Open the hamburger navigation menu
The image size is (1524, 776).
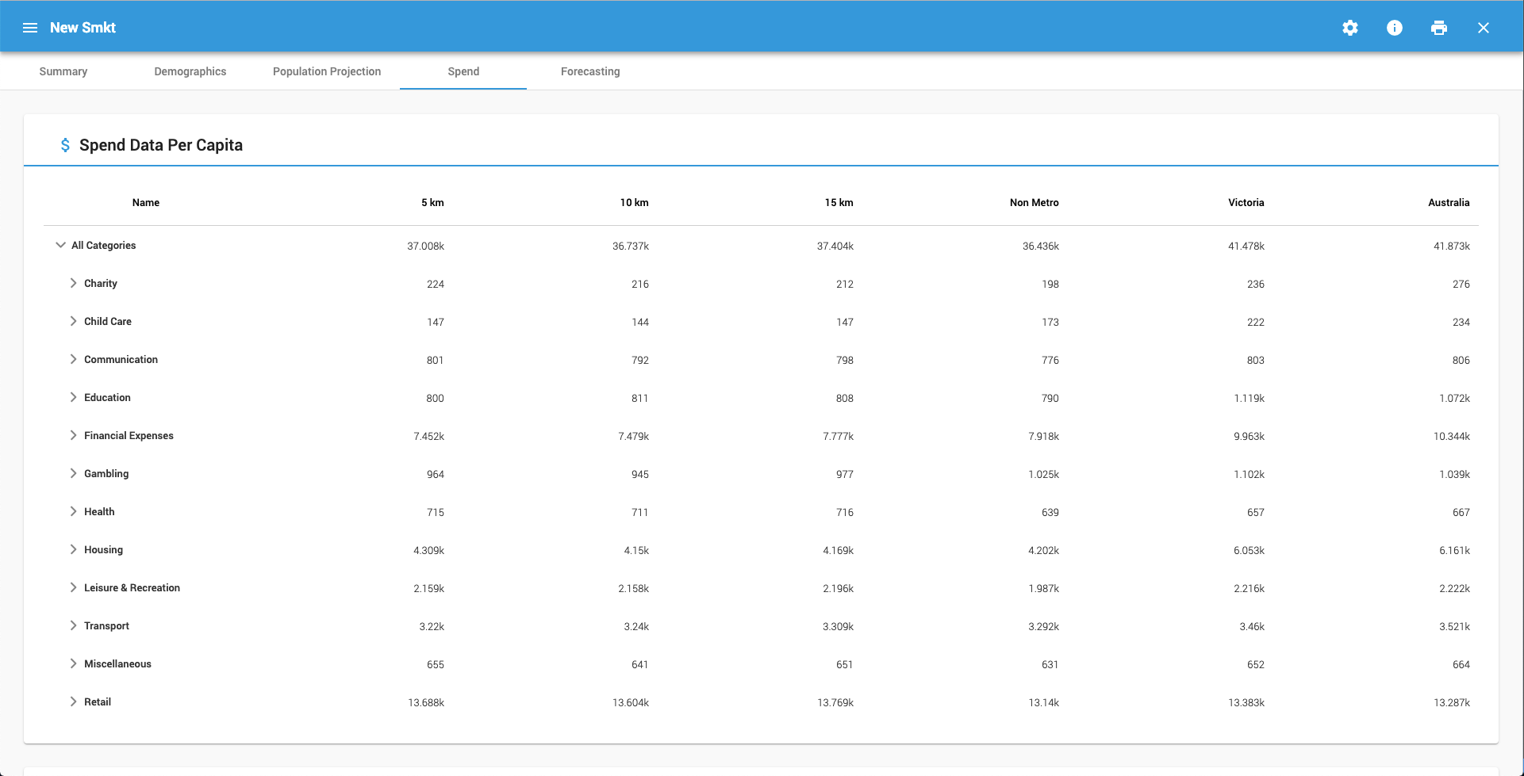30,28
